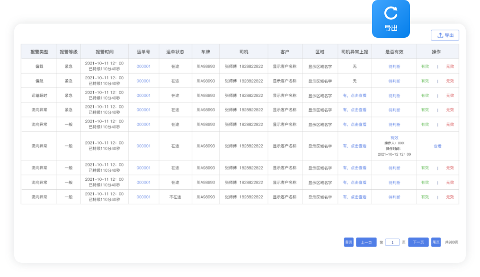This screenshot has height=277, width=480.
Task: Go to first page with 首页
Action: point(349,242)
